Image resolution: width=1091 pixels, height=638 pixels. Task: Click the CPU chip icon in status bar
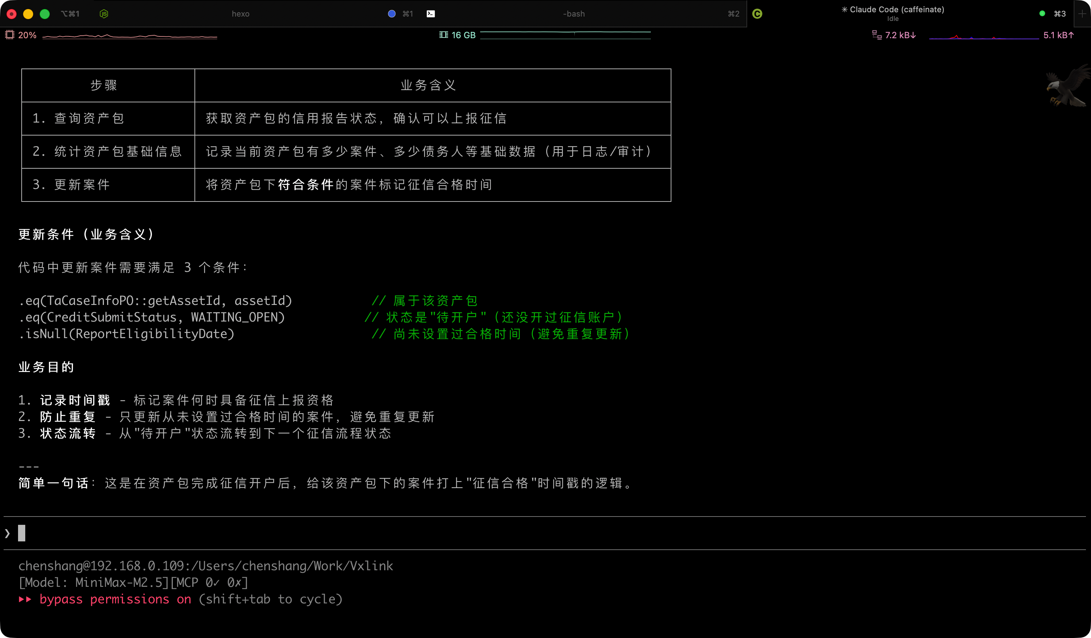tap(9, 35)
